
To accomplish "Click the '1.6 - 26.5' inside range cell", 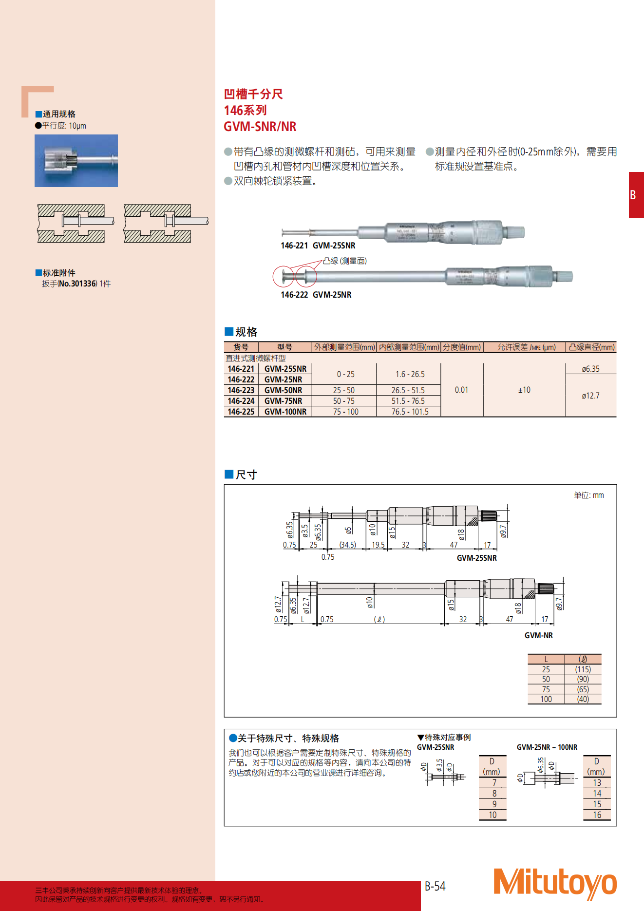I will coord(410,374).
